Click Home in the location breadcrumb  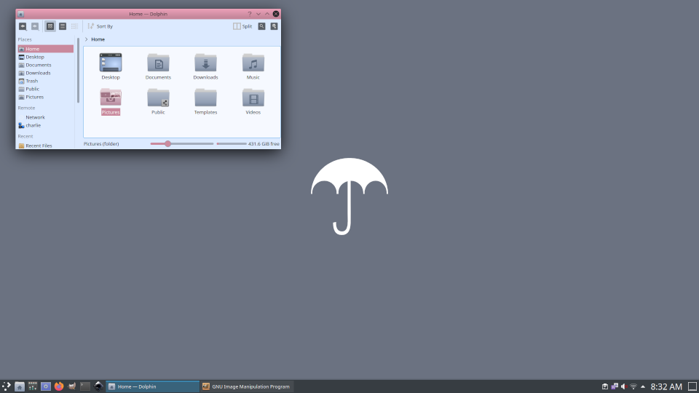click(98, 39)
